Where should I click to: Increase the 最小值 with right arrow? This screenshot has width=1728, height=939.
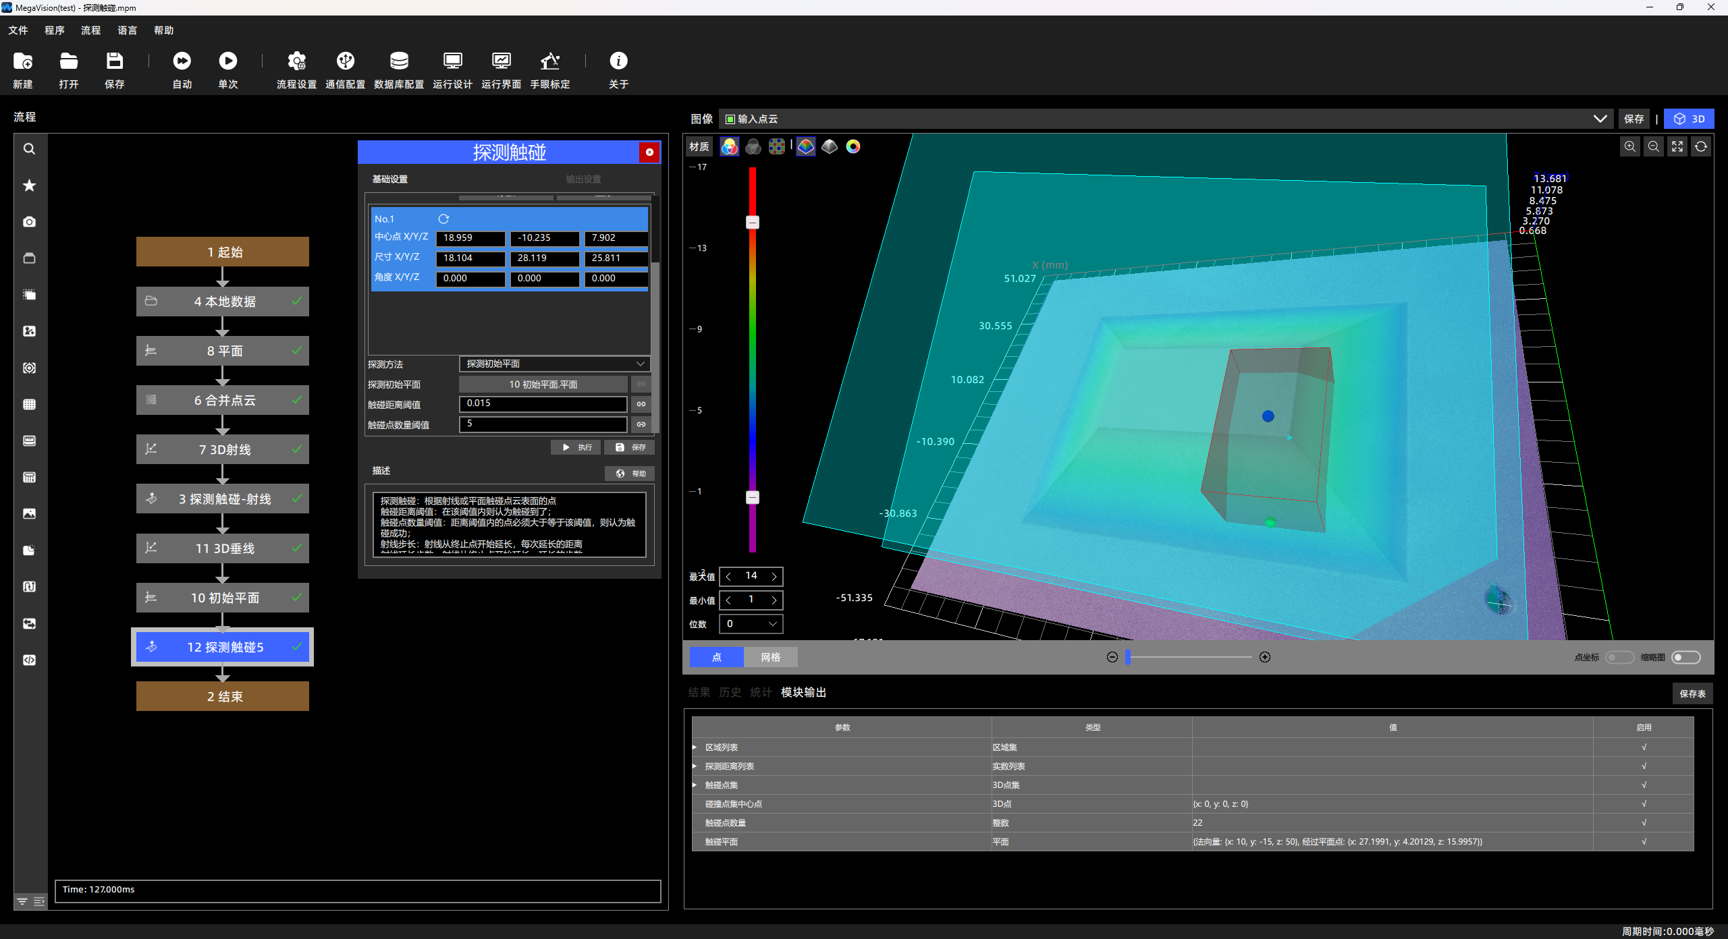tap(774, 600)
